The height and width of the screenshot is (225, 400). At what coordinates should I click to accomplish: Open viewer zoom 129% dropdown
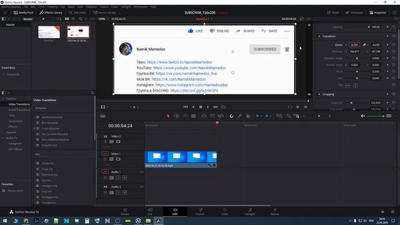103,19
